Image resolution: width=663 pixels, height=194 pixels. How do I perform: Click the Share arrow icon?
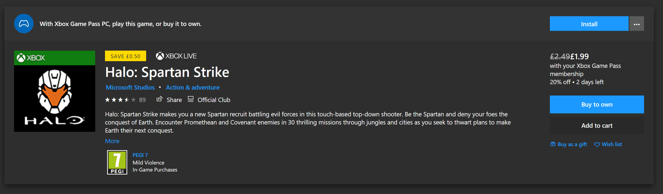[x=159, y=99]
